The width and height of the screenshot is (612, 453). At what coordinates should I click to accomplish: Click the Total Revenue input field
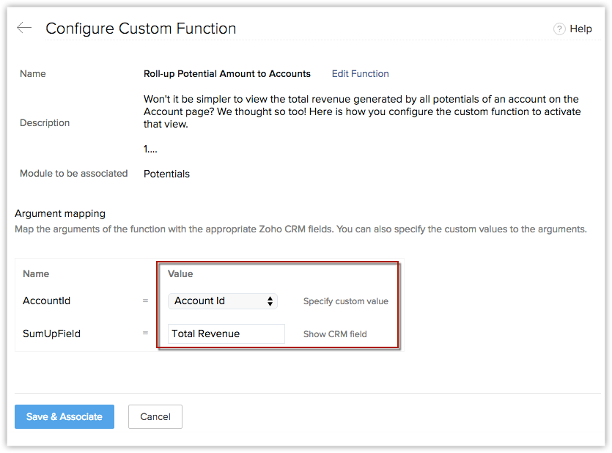tap(226, 334)
